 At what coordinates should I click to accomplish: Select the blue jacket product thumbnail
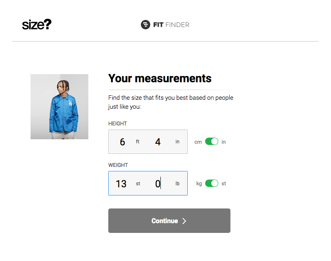(59, 107)
